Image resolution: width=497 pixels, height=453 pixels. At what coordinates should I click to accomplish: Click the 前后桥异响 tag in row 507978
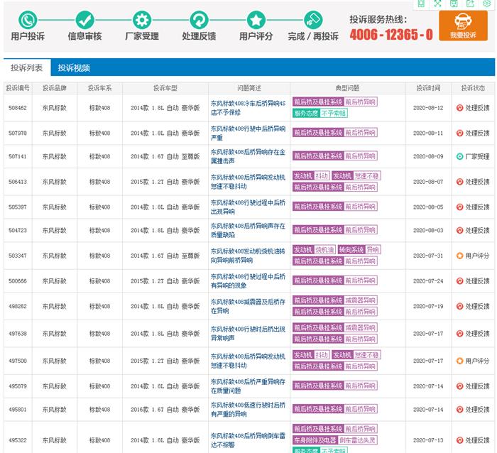tap(334, 133)
